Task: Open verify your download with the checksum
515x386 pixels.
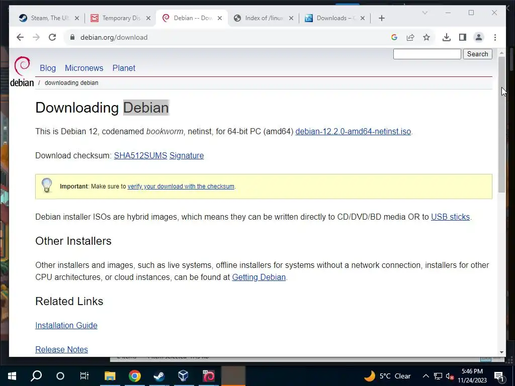Action: coord(181,186)
